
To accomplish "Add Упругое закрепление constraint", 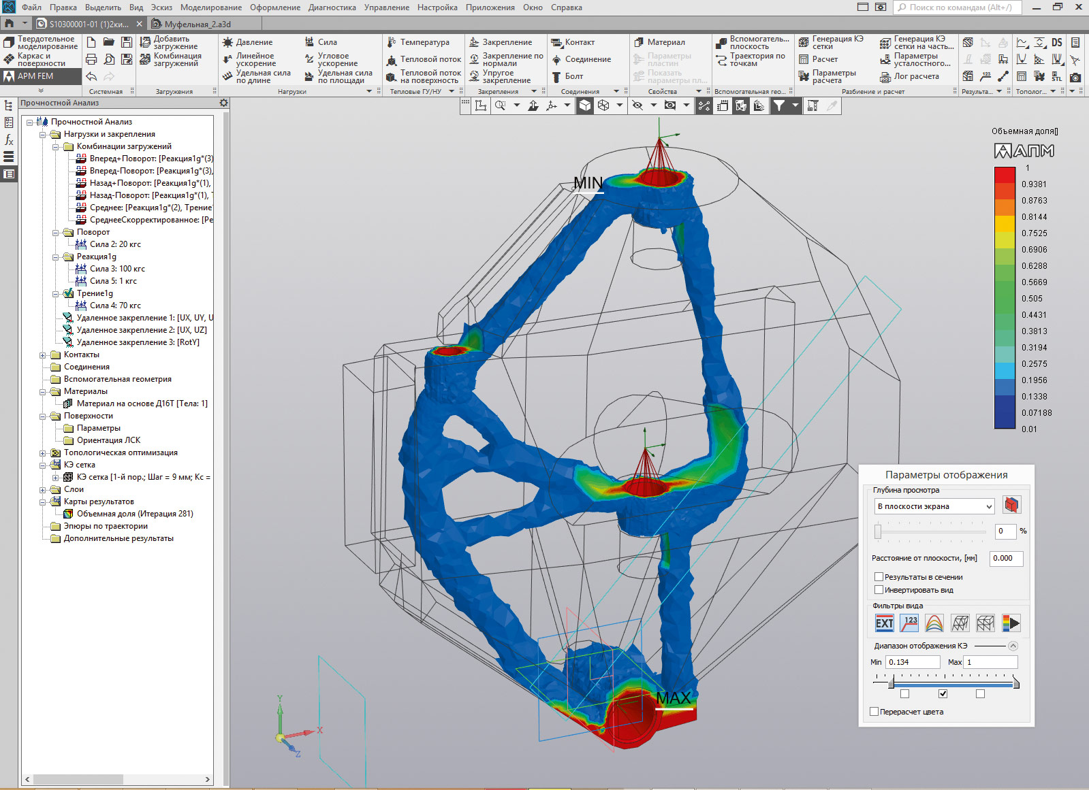I will [500, 76].
